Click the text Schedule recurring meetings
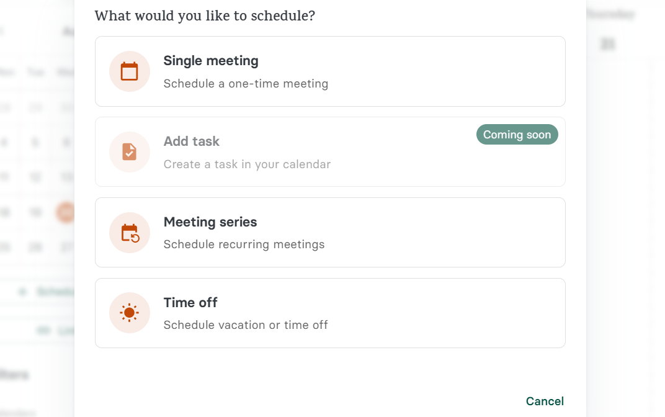The height and width of the screenshot is (417, 665). tap(244, 244)
